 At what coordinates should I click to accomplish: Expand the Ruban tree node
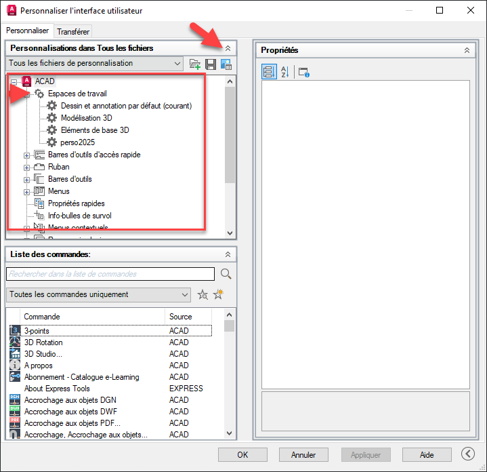point(27,167)
